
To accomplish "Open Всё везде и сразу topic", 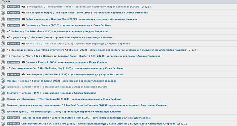I will point(99,50).
